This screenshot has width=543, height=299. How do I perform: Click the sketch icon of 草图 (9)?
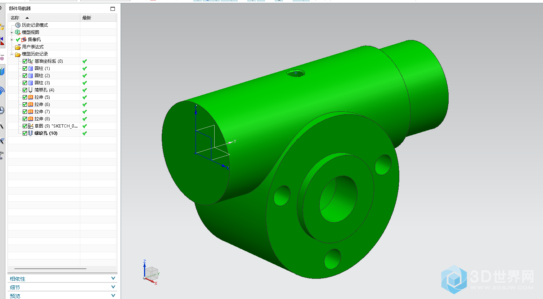point(31,126)
